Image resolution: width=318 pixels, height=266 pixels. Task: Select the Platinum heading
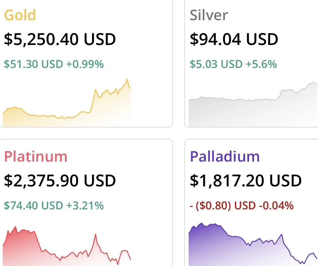click(x=35, y=156)
